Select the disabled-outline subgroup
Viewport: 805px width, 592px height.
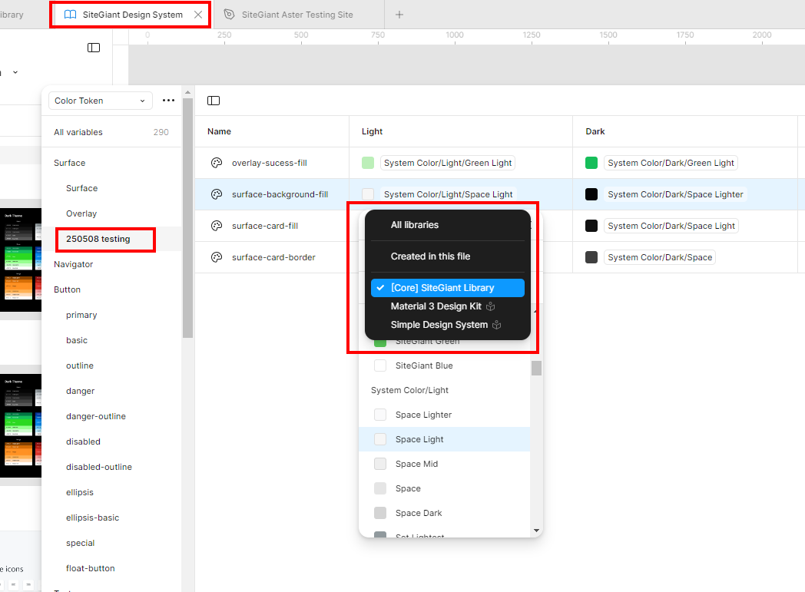[99, 467]
